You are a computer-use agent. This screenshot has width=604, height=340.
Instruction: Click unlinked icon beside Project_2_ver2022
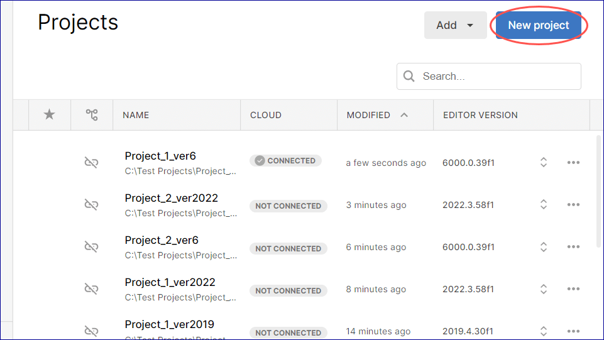tap(92, 205)
